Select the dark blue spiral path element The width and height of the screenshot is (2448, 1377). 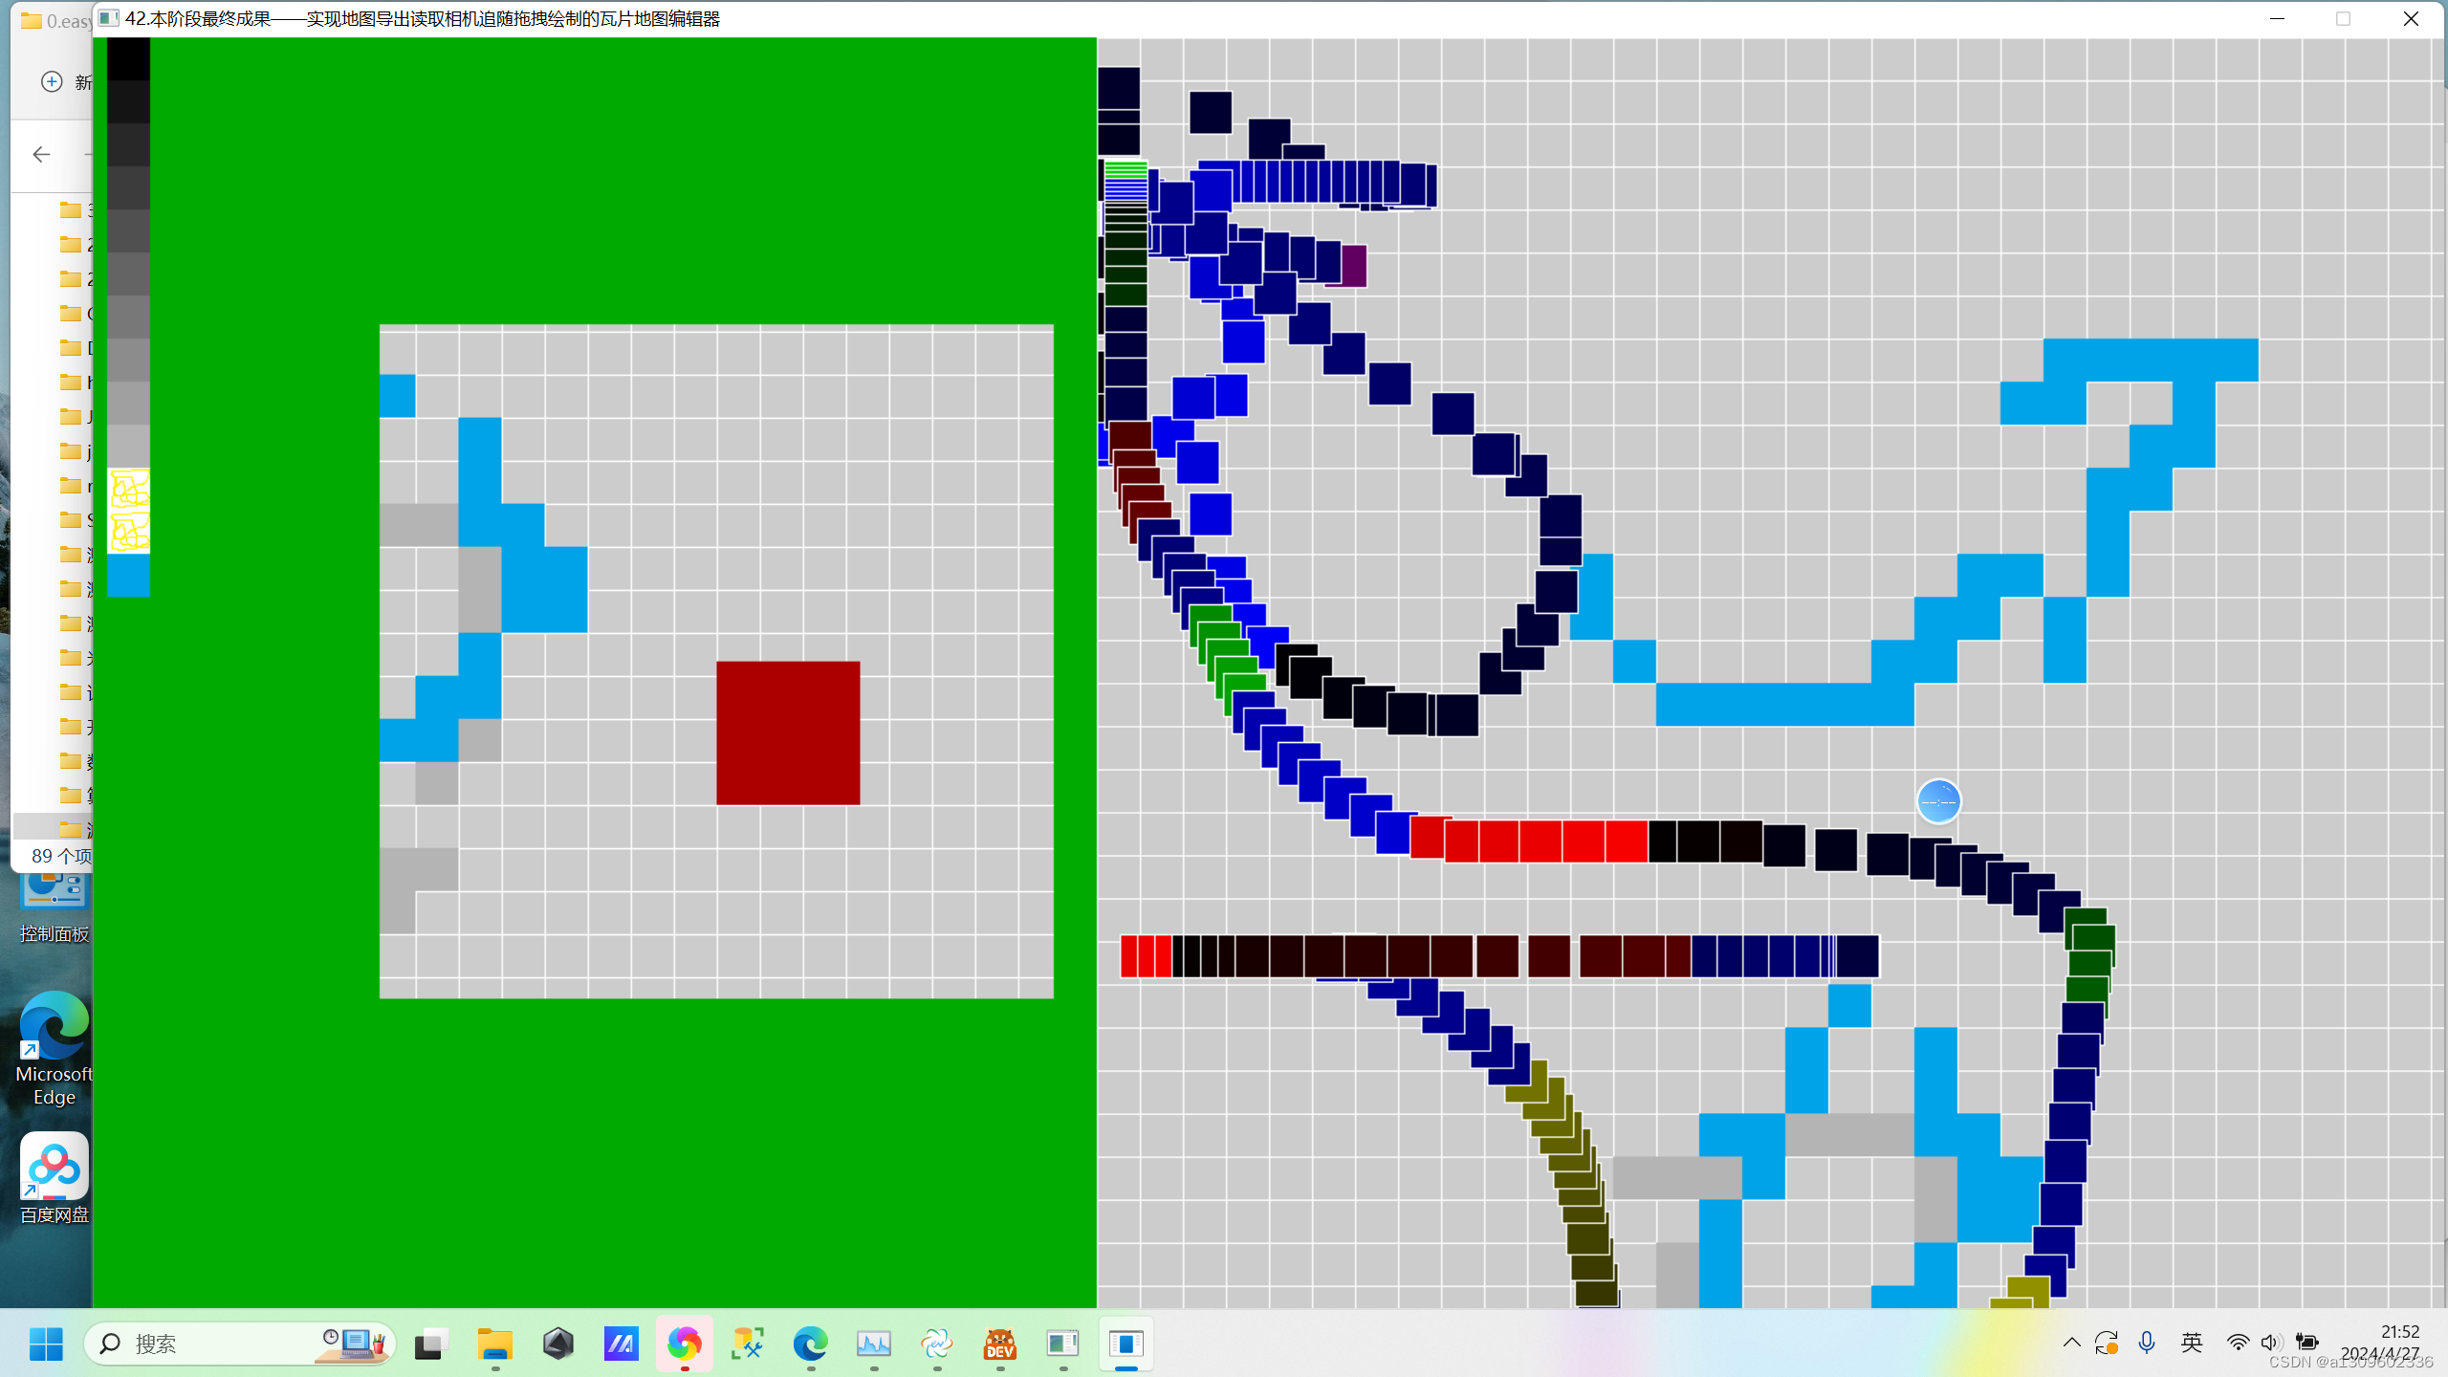pos(1463,504)
